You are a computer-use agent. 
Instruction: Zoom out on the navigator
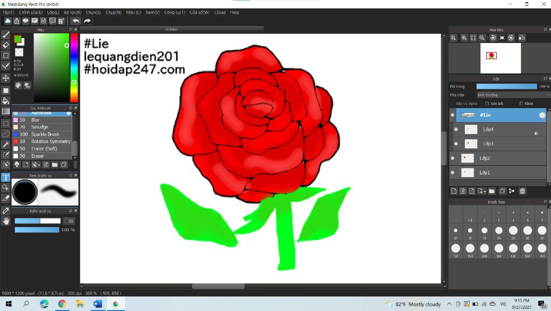(x=482, y=38)
